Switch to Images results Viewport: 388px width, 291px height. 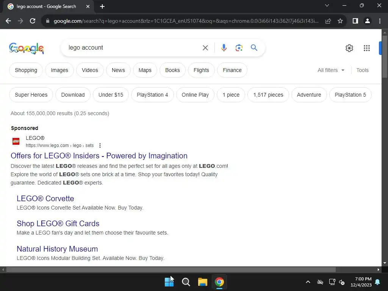(x=59, y=70)
